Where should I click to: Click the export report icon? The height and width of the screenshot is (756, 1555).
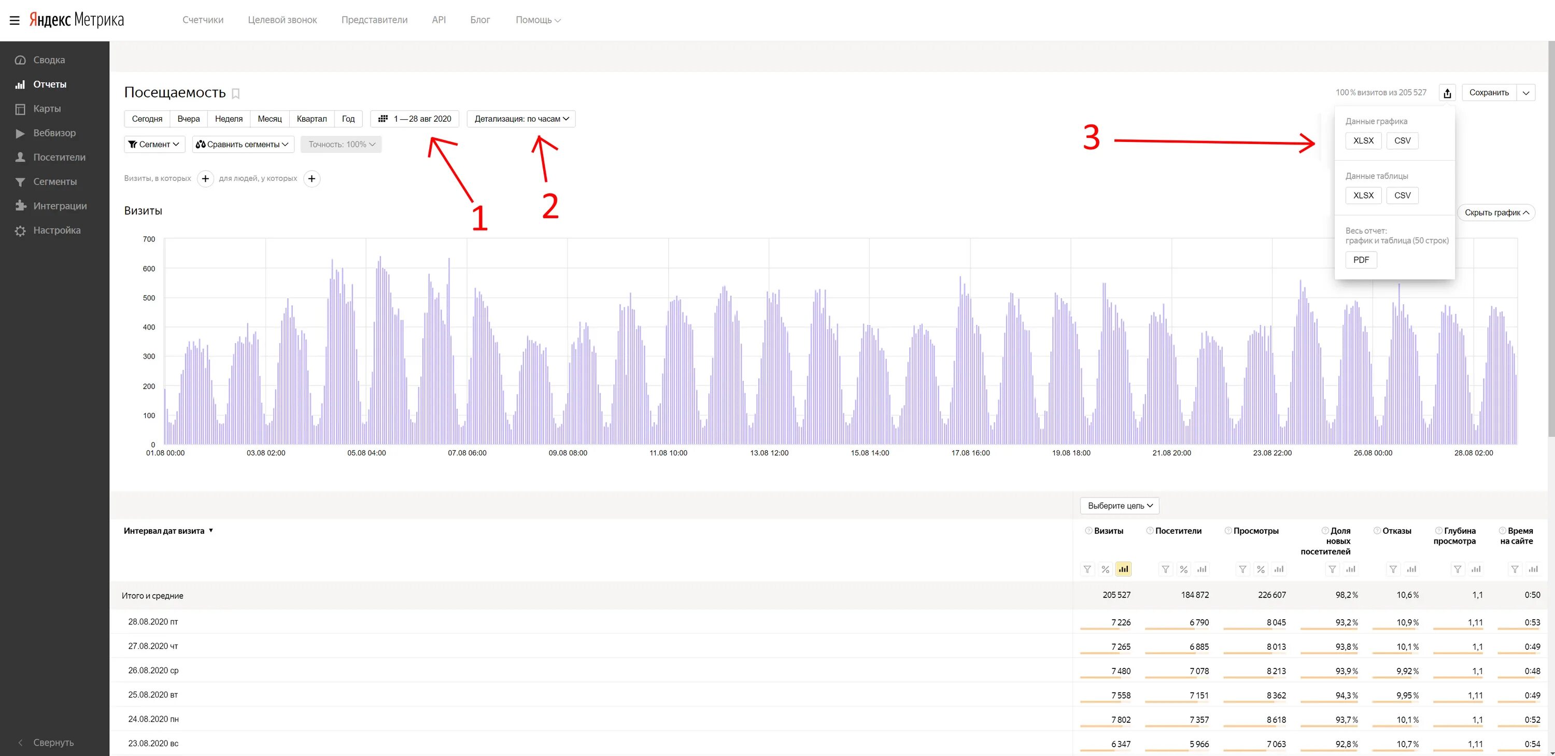(x=1447, y=93)
